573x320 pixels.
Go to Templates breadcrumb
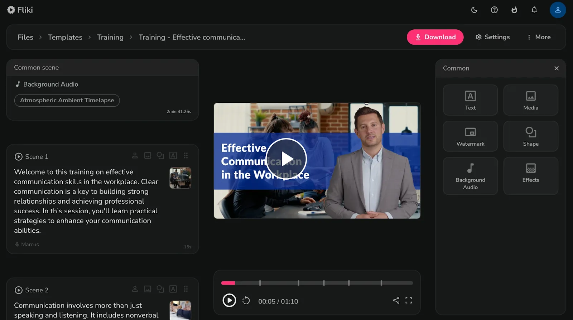[65, 37]
